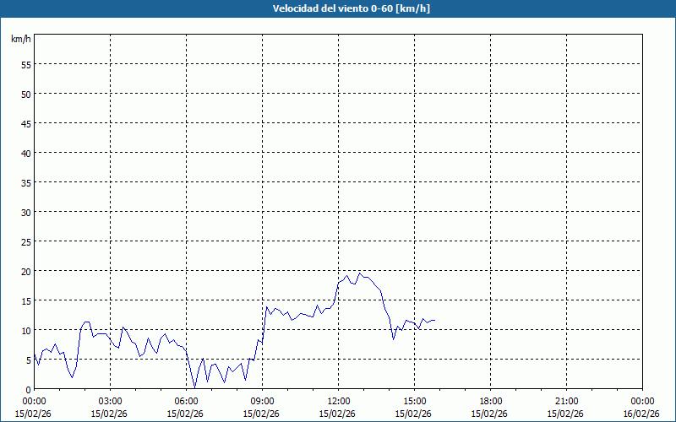
Task: Select the 55 value on the y-axis
Action: pos(26,64)
